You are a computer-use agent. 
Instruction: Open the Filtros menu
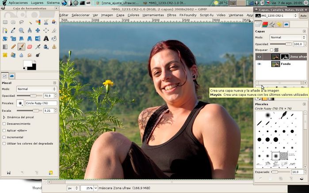[x=172, y=15]
